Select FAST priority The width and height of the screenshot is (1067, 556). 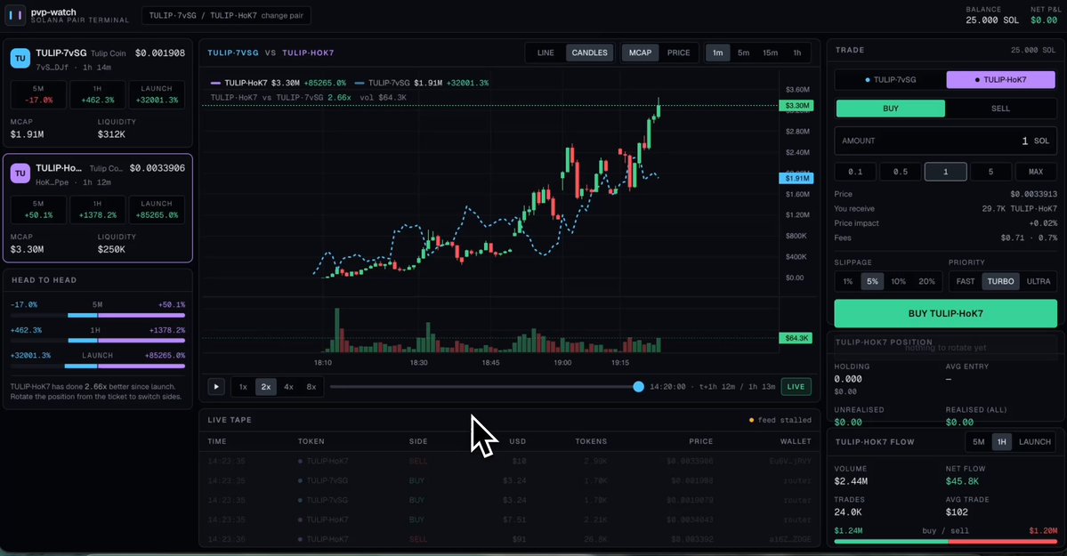click(x=966, y=281)
